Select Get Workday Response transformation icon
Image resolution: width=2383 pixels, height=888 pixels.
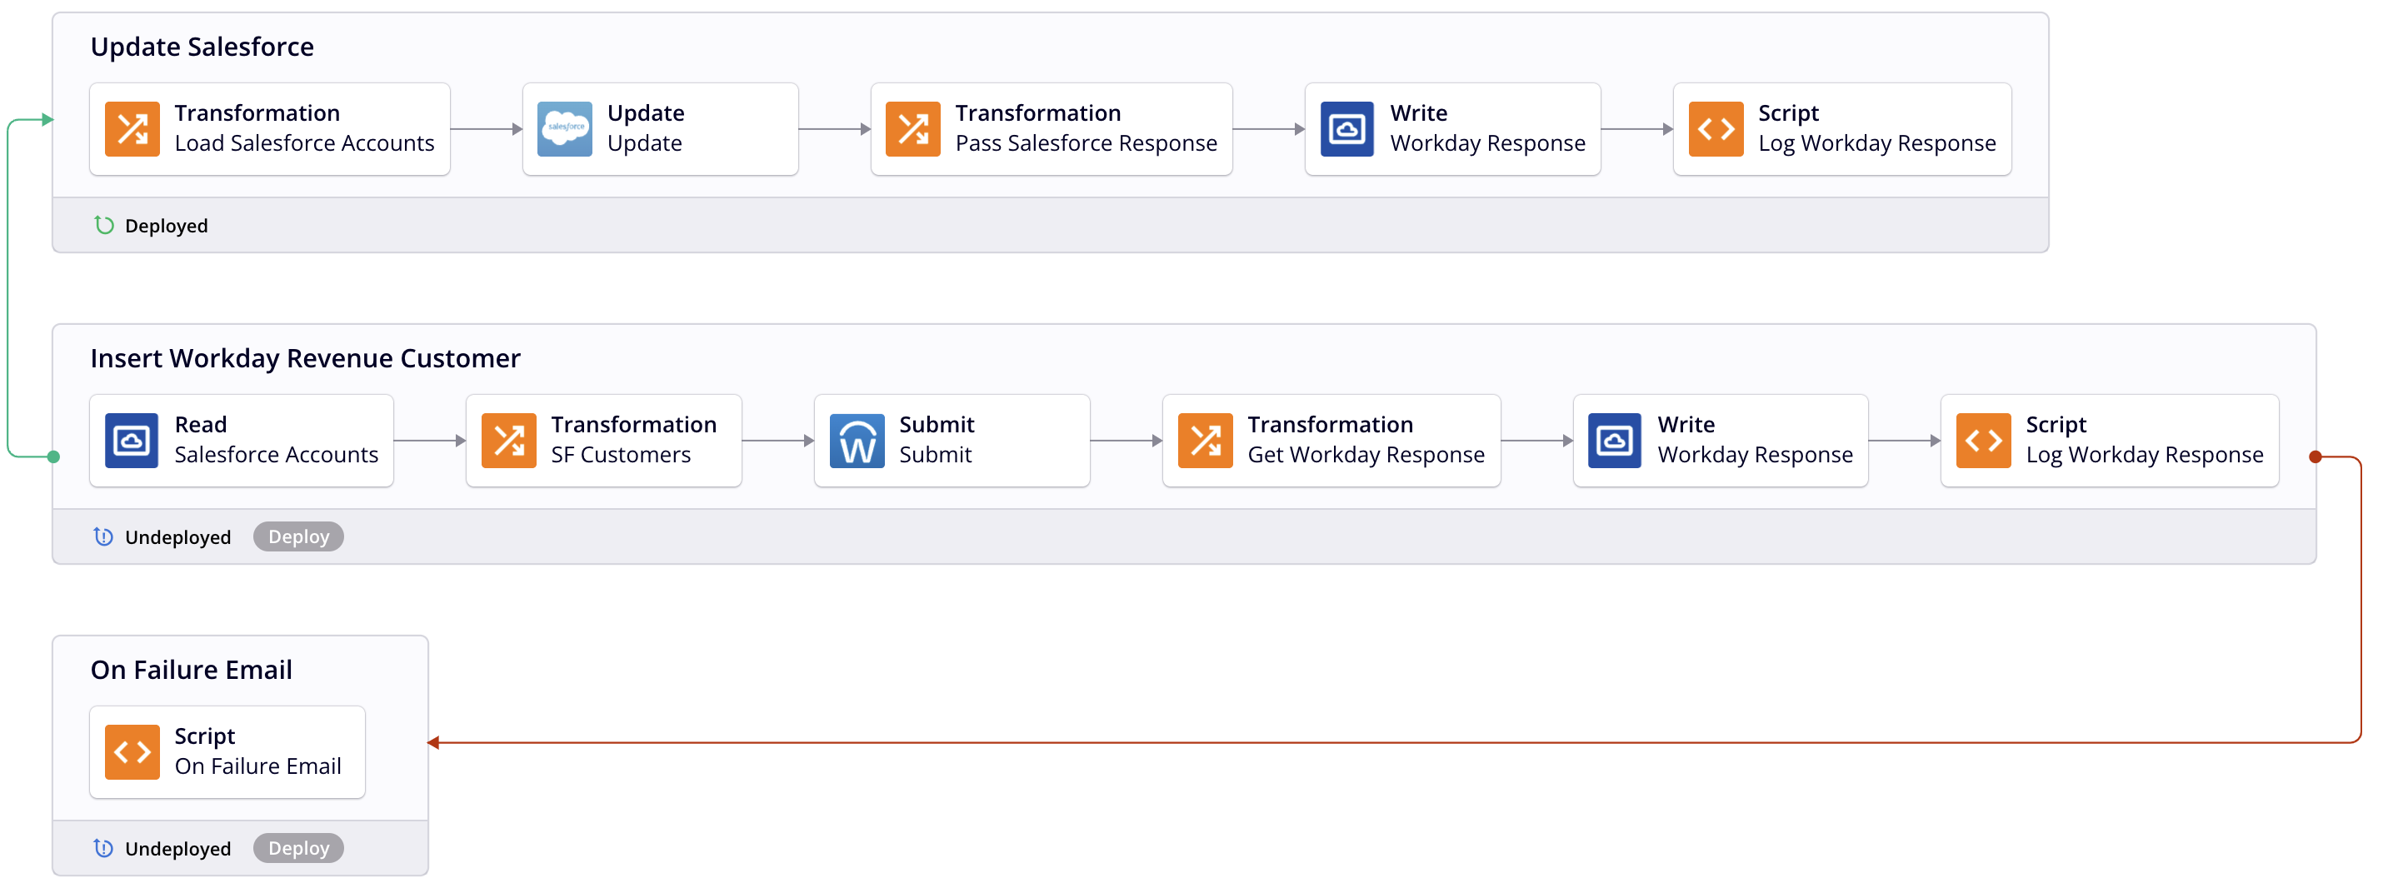click(x=1206, y=442)
